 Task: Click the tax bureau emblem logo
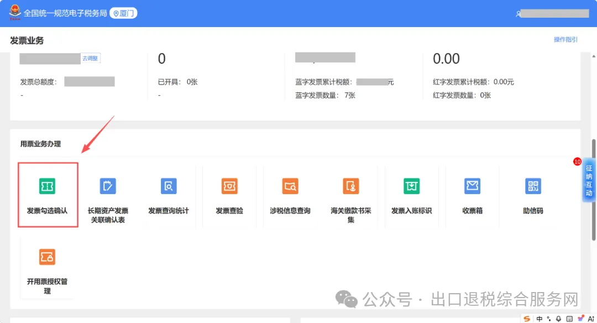point(15,12)
